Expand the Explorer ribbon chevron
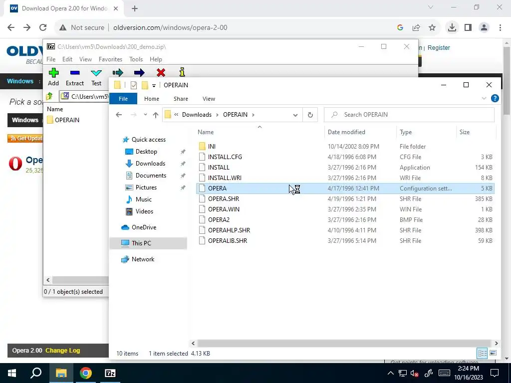 pos(484,98)
